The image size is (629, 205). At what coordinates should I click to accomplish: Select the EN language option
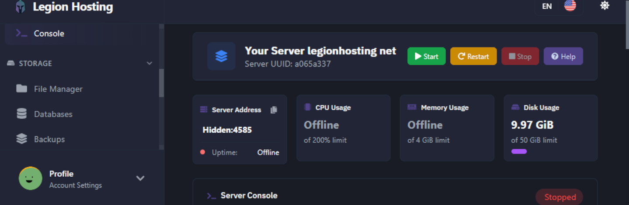point(547,6)
